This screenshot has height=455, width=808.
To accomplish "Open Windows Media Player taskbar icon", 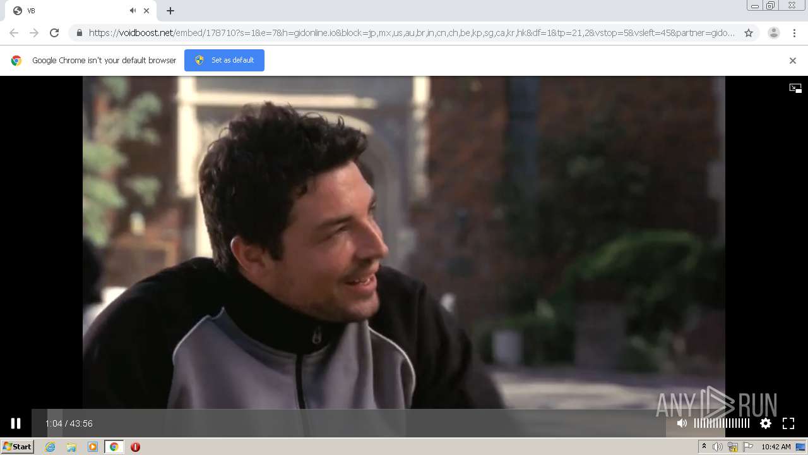I will point(93,447).
